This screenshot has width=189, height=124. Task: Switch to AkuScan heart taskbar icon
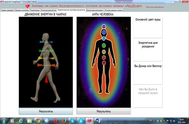89,121
